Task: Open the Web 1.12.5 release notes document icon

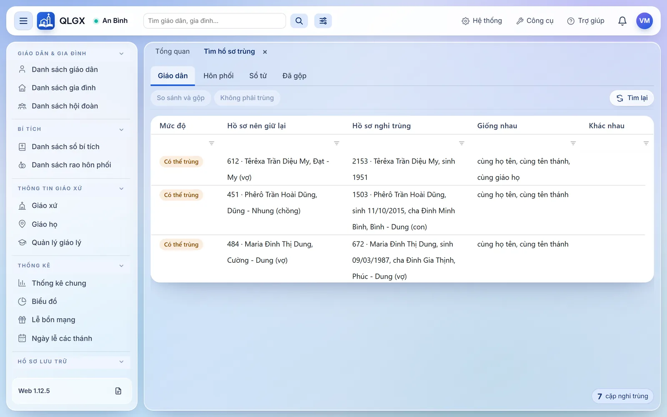Action: pos(118,391)
